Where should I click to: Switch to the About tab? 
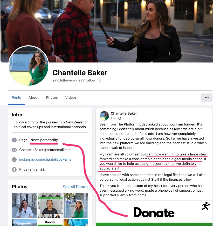(33, 98)
